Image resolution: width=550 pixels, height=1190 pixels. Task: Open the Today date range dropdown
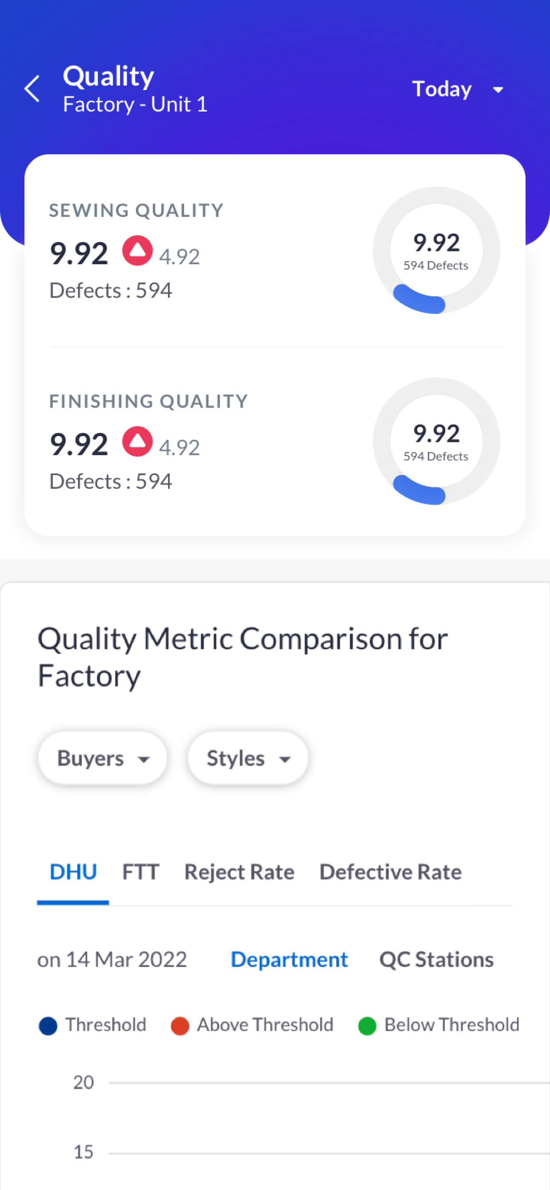click(457, 89)
